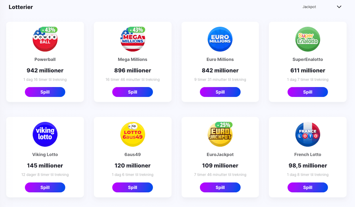Open the French Lotto name link

click(308, 154)
